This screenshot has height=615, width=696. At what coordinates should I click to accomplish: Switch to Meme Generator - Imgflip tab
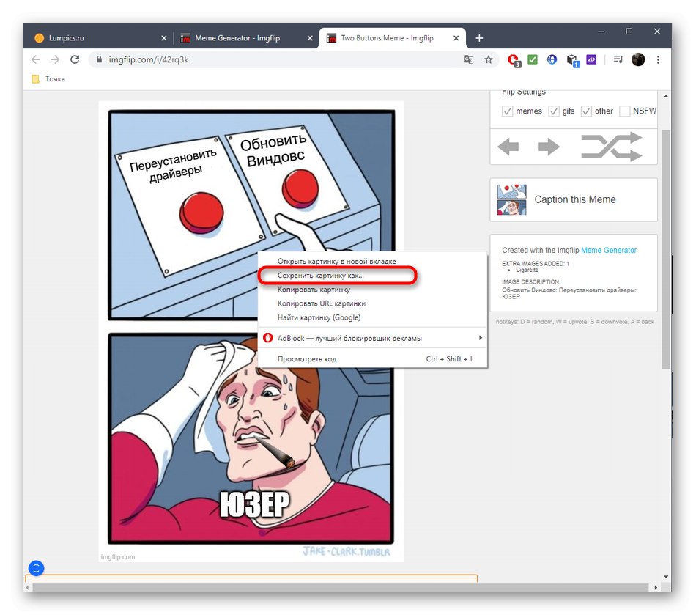click(x=245, y=38)
